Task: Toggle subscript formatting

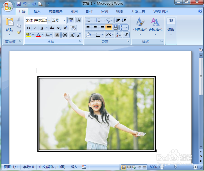Action: tap(59, 28)
